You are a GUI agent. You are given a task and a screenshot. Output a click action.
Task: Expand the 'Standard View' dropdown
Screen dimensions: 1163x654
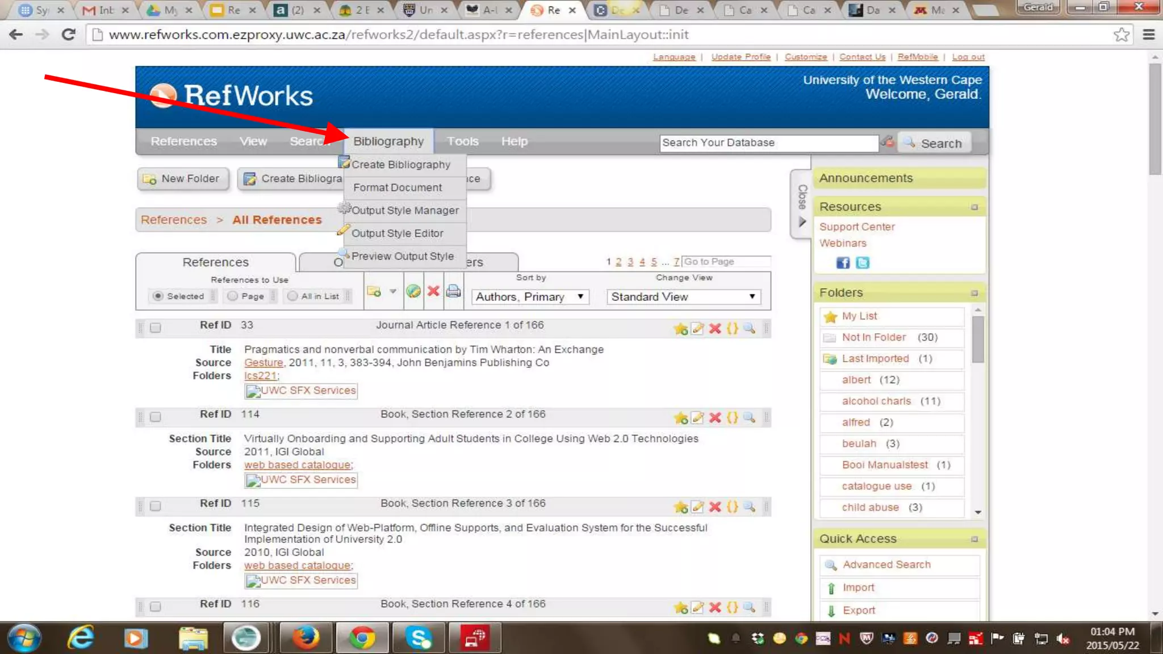(683, 297)
